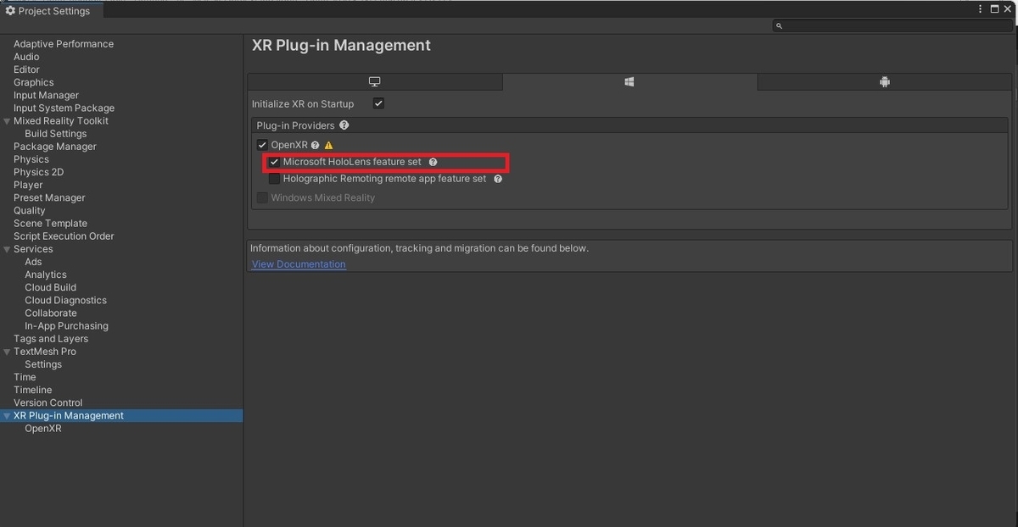The image size is (1018, 527).
Task: Select Adaptive Performance settings
Action: click(x=64, y=44)
